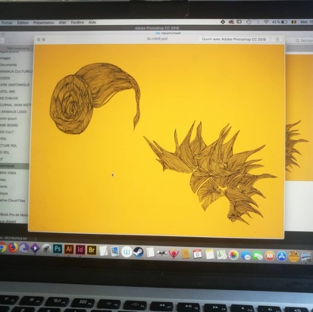Viewport: 313px width, 312px height.
Task: Open Adobe Bridge from the Dock
Action: click(92, 250)
